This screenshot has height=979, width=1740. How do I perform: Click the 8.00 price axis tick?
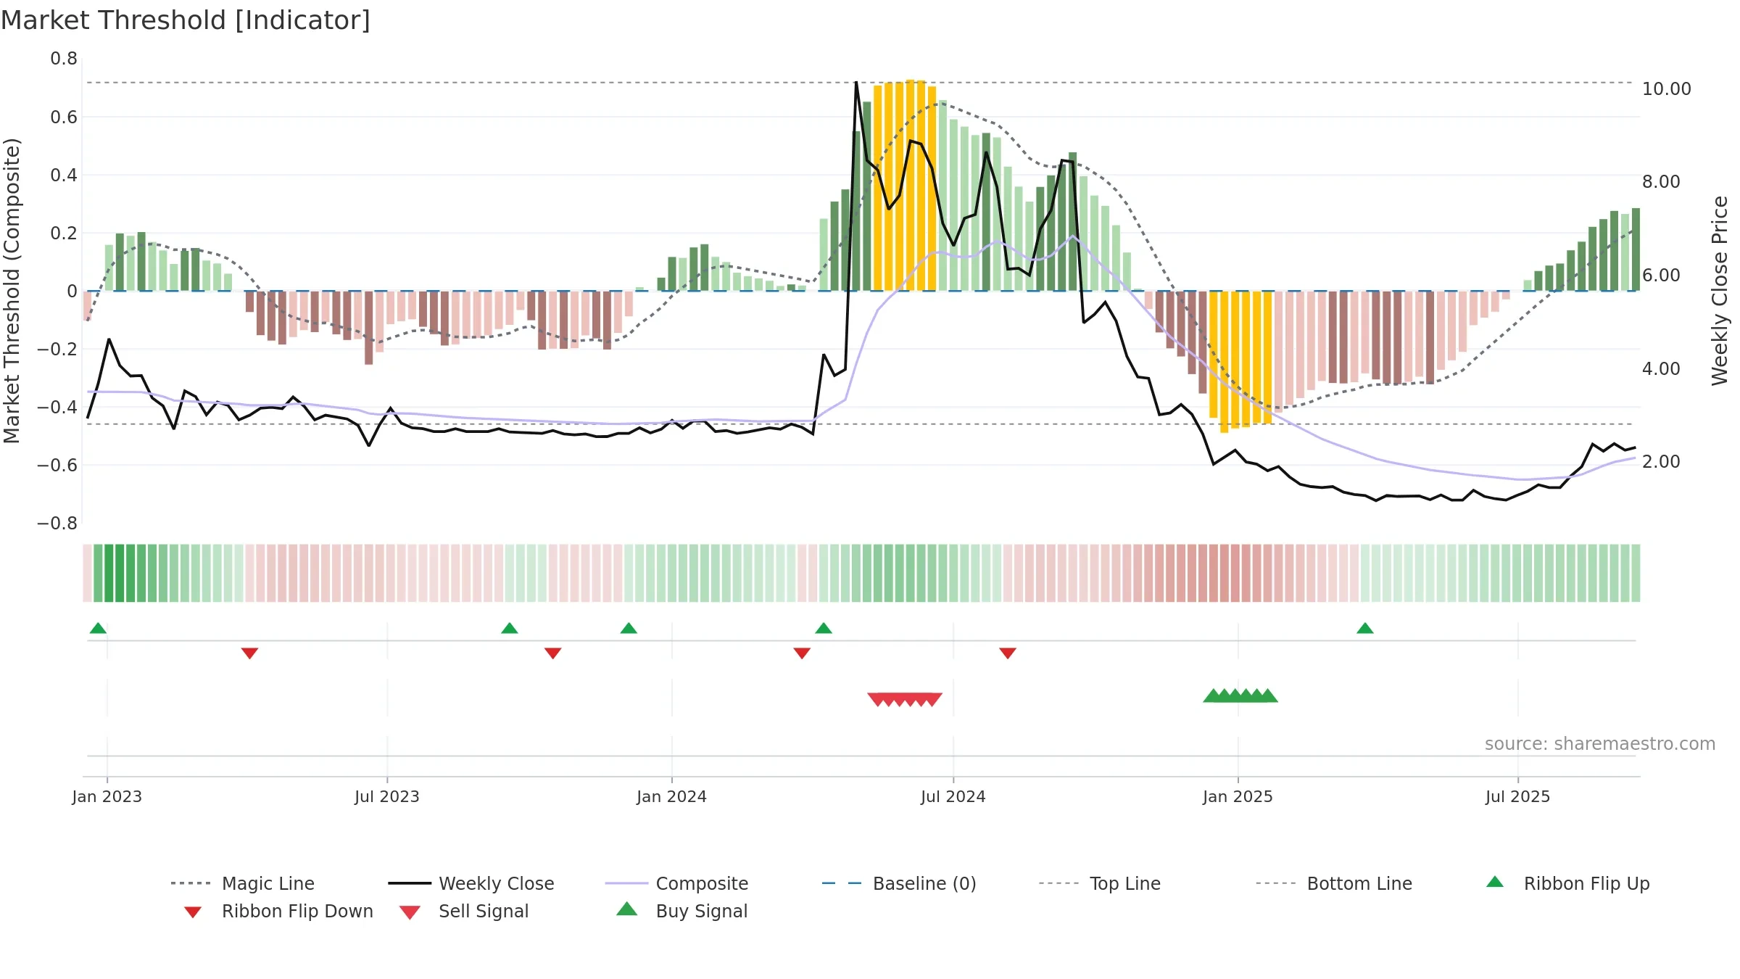(x=1661, y=181)
